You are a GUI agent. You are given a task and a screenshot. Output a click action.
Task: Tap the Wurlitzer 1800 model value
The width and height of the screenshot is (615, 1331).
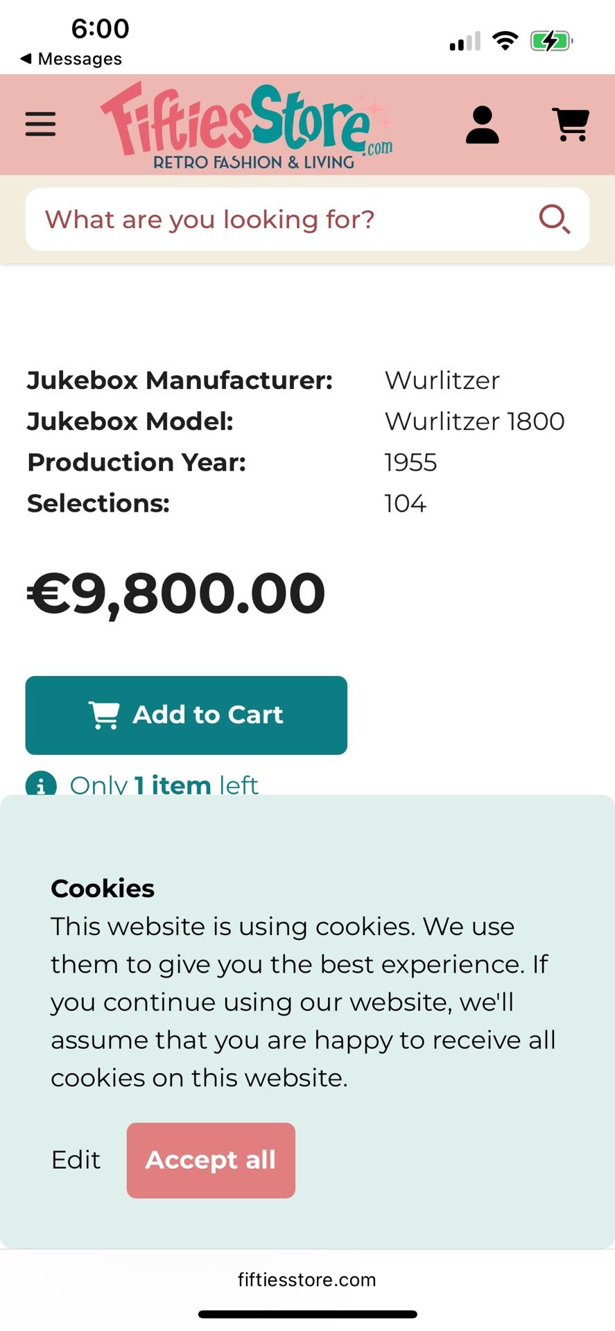point(474,421)
